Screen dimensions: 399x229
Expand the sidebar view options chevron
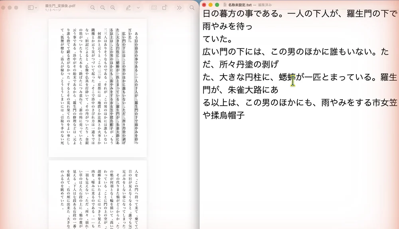tap(36, 8)
